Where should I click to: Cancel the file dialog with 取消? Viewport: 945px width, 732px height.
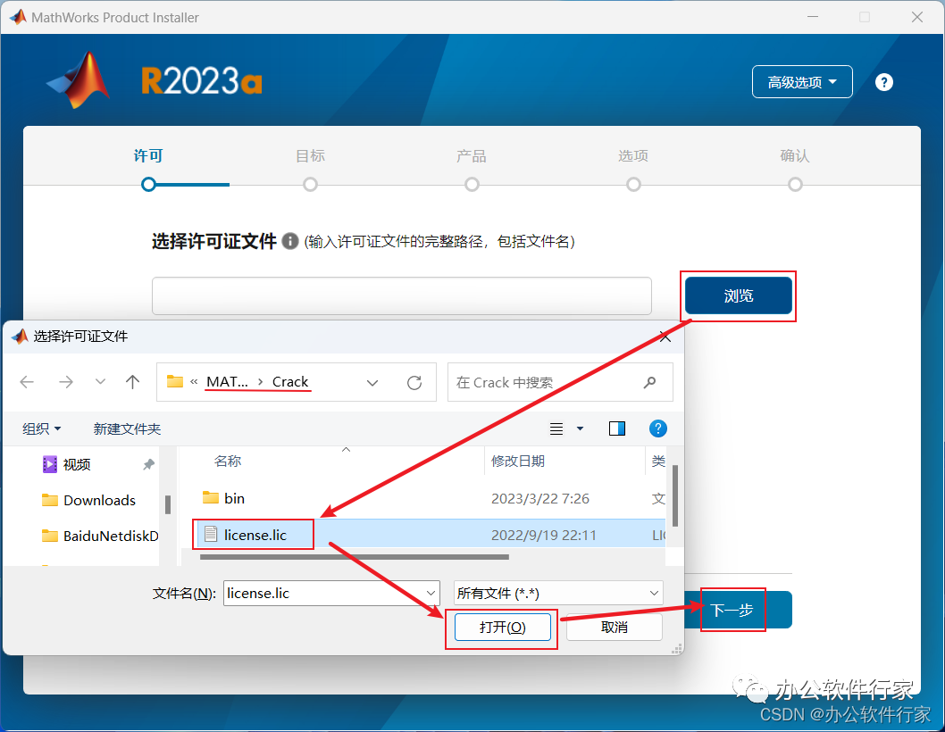click(615, 628)
